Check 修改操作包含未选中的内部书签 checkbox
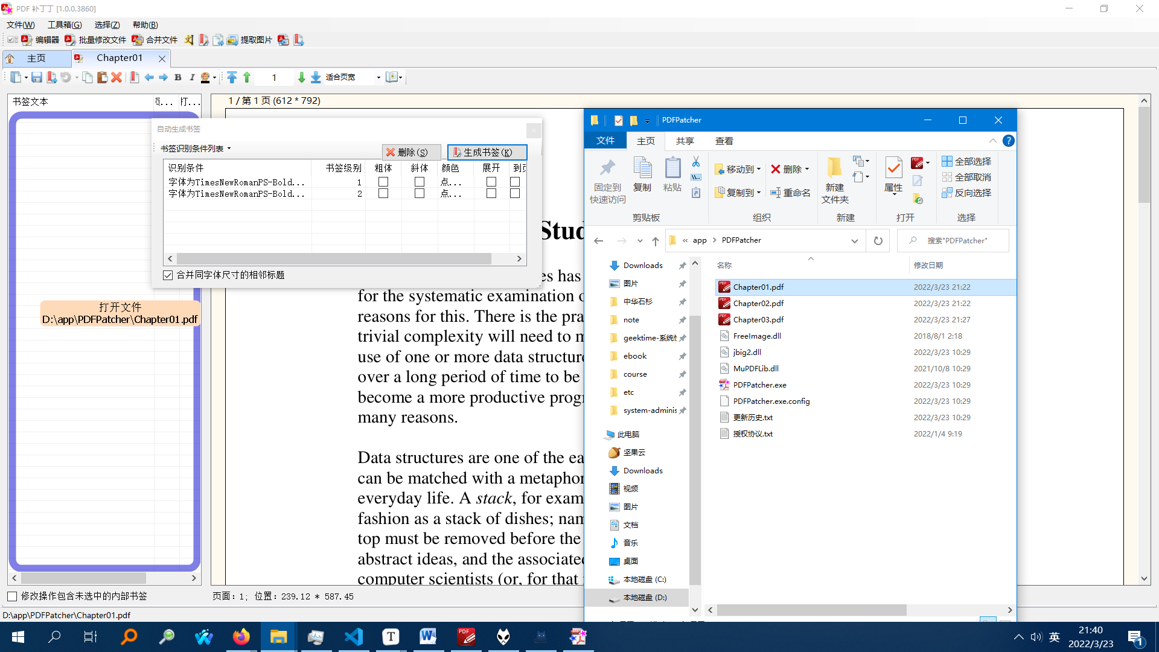The height and width of the screenshot is (652, 1159). click(x=12, y=596)
